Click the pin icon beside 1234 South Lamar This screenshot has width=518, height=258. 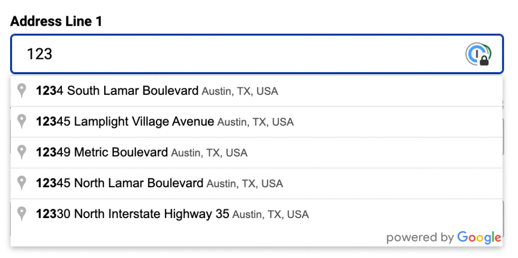point(22,91)
